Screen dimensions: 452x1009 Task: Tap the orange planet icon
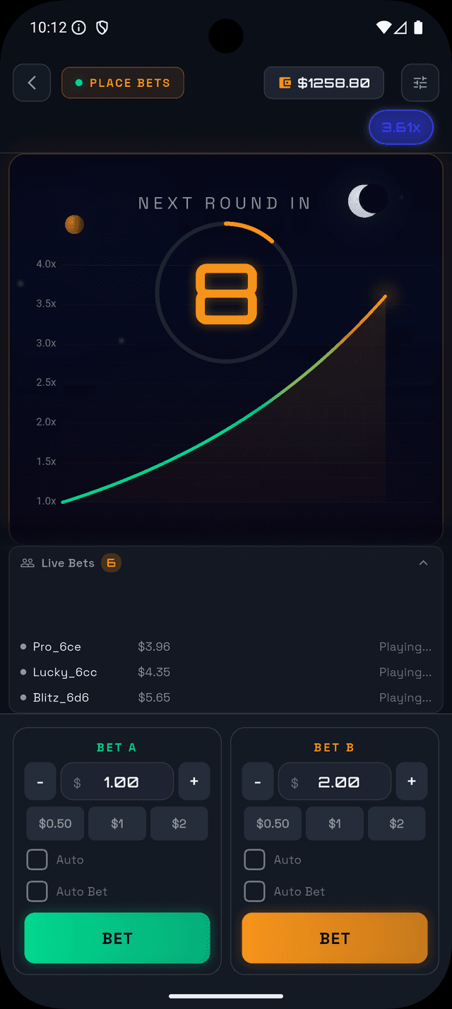[x=74, y=225]
